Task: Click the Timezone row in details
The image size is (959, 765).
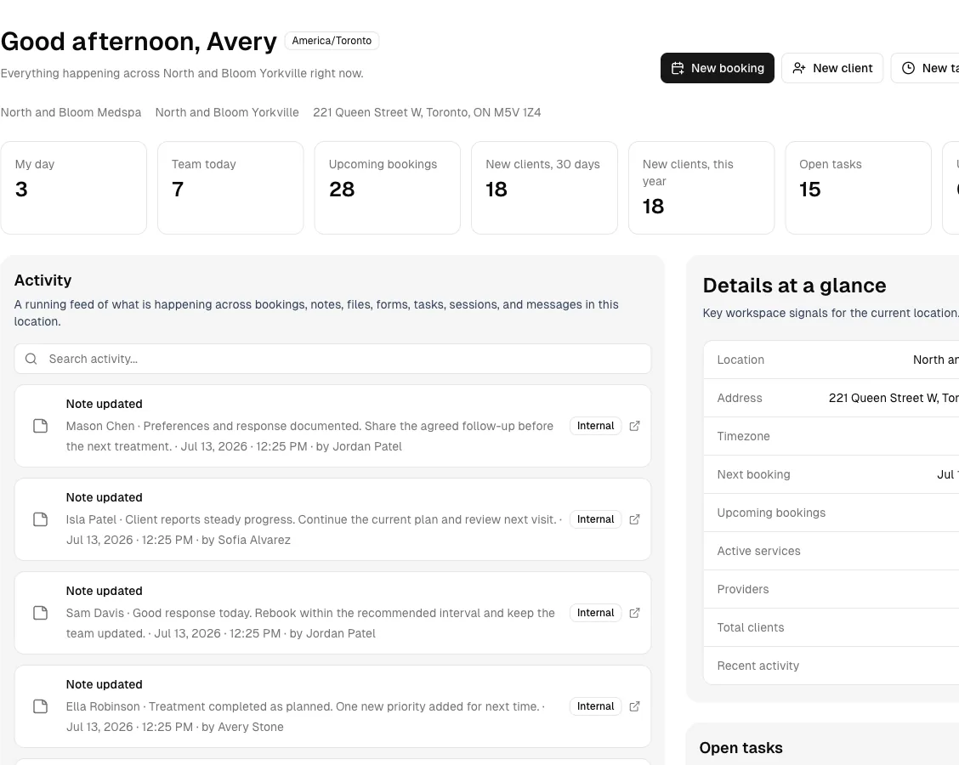Action: tap(831, 437)
